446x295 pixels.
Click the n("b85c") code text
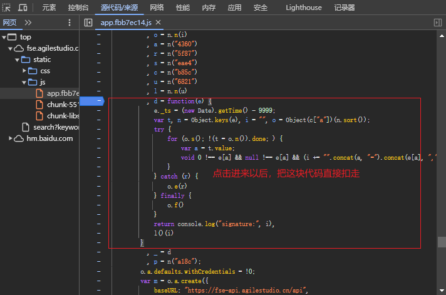pyautogui.click(x=182, y=72)
